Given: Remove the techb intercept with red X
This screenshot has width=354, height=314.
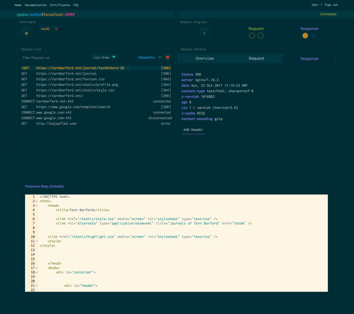Looking at the screenshot, I should coord(56,29).
